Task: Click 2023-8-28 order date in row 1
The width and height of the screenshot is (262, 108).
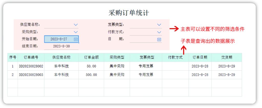Action: (200, 66)
